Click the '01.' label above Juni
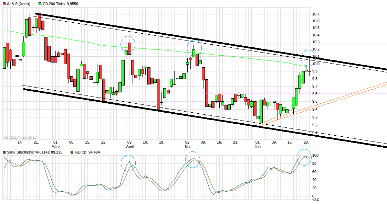This screenshot has width=387, height=204. coord(258,143)
